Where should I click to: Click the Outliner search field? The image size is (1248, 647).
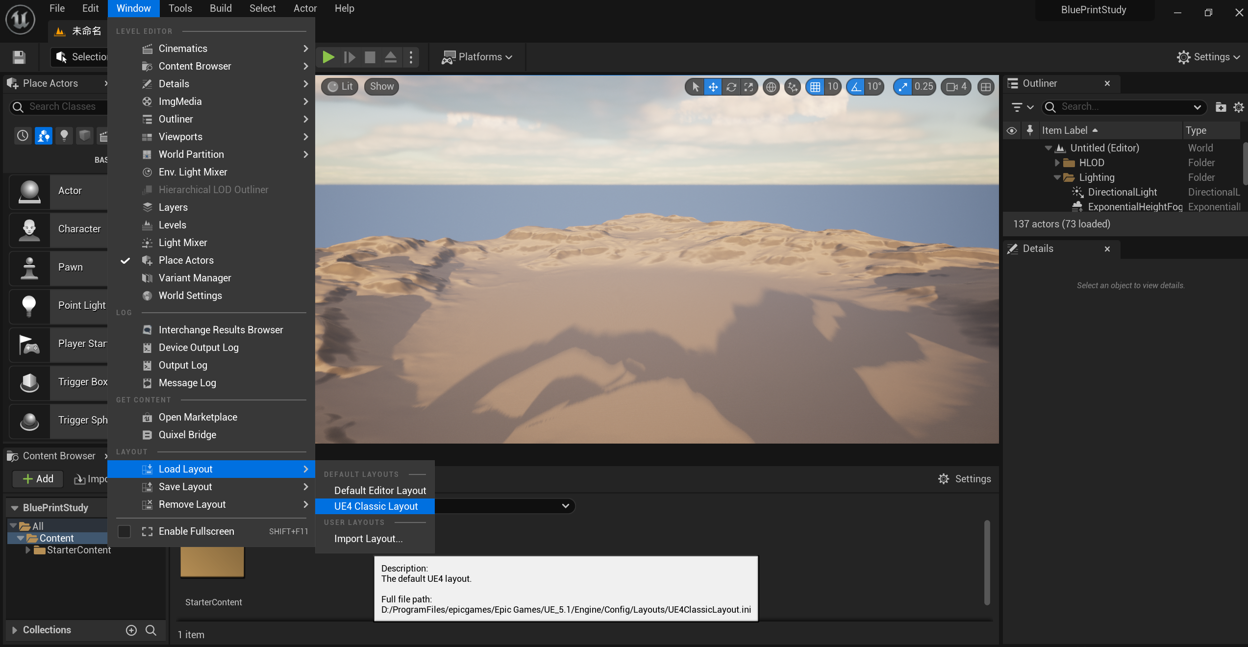1123,107
